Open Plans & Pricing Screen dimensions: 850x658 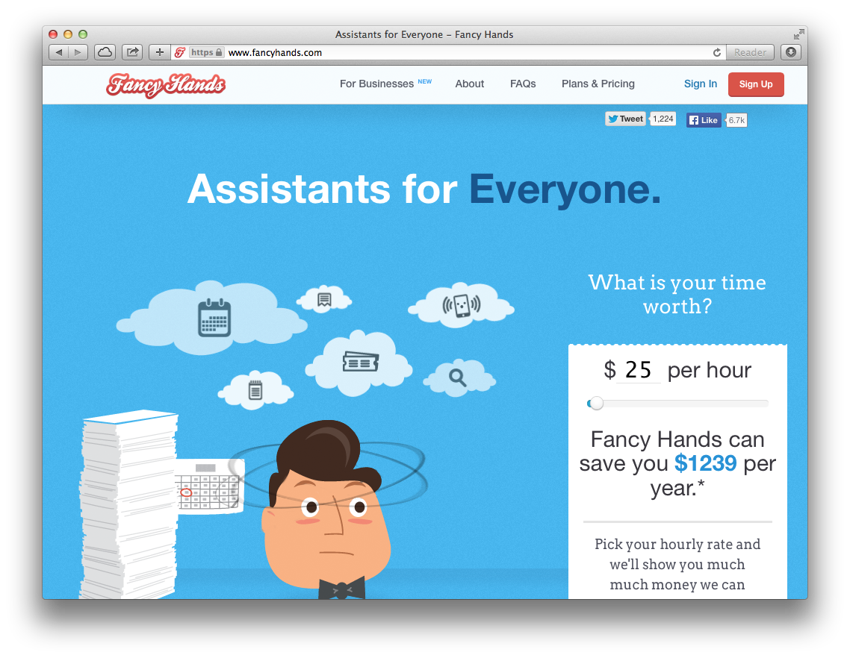pyautogui.click(x=598, y=84)
